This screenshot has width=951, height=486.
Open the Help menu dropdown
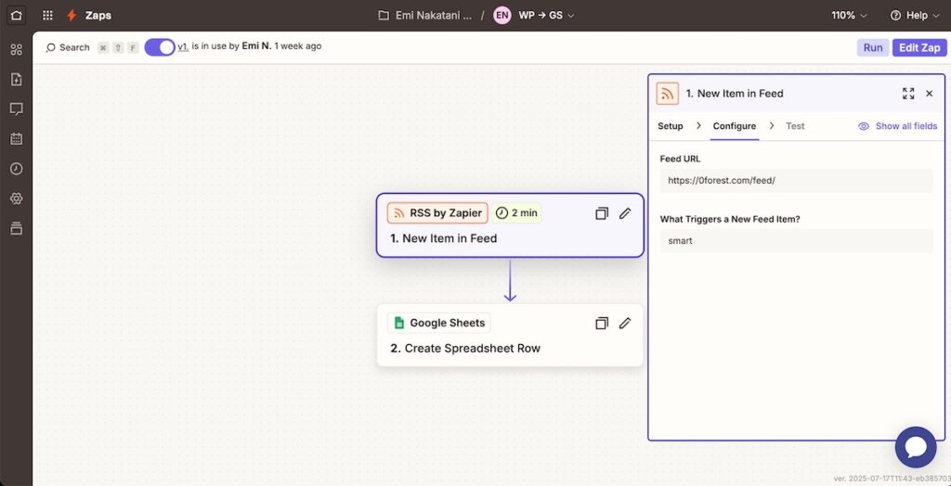coord(915,15)
